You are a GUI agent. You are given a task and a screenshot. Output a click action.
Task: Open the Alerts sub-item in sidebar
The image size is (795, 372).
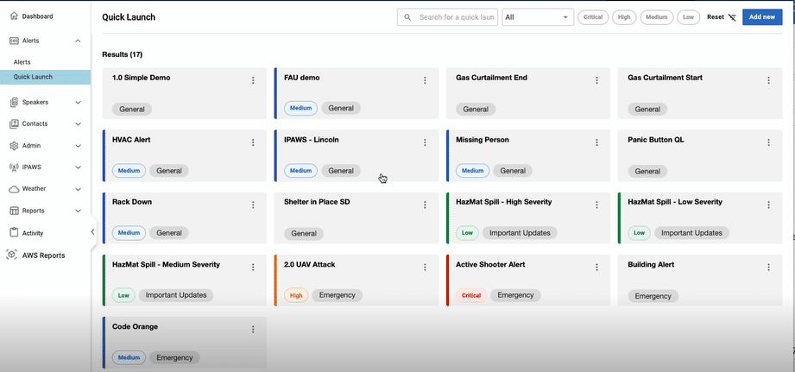click(x=22, y=62)
